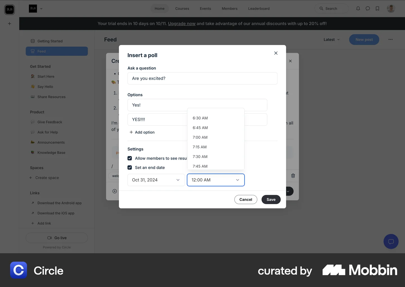Viewport: 405px width, 287px height.
Task: Go to Courses tab
Action: click(182, 8)
